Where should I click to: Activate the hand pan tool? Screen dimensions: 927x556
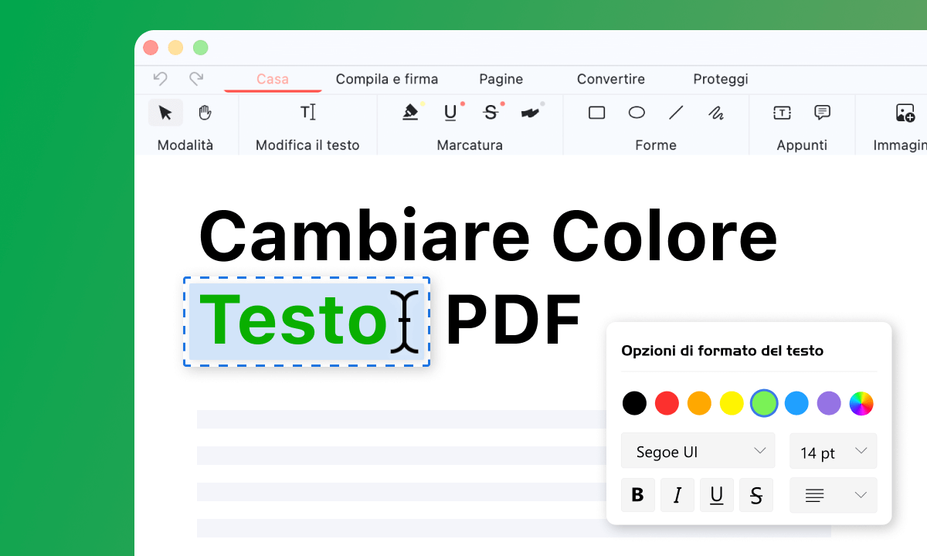203,112
